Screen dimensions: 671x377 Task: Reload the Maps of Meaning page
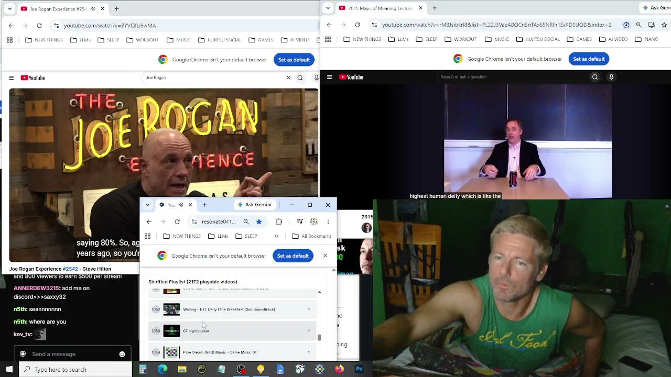tap(358, 25)
